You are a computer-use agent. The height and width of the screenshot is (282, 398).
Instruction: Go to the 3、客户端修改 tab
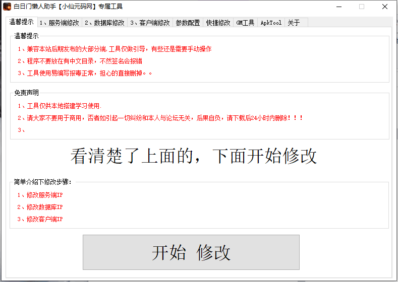click(150, 23)
